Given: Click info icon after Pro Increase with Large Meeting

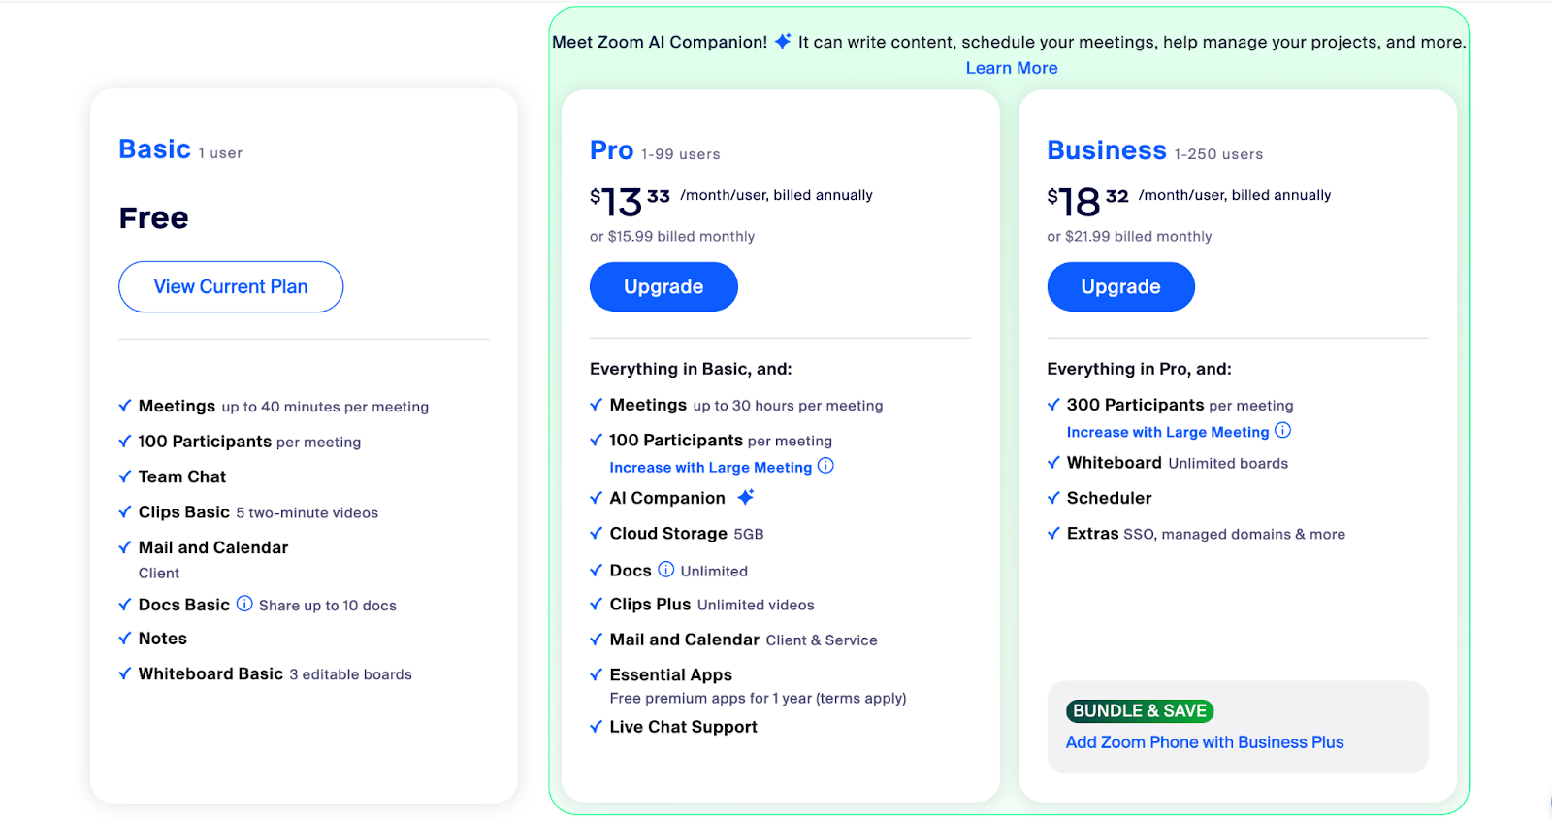Looking at the screenshot, I should click(825, 466).
